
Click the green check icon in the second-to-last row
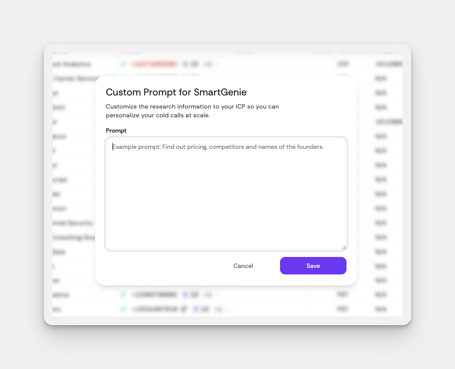[123, 295]
